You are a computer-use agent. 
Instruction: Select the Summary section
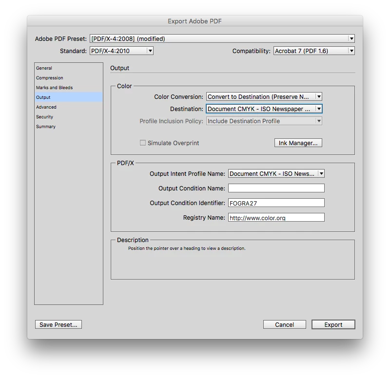pos(68,127)
